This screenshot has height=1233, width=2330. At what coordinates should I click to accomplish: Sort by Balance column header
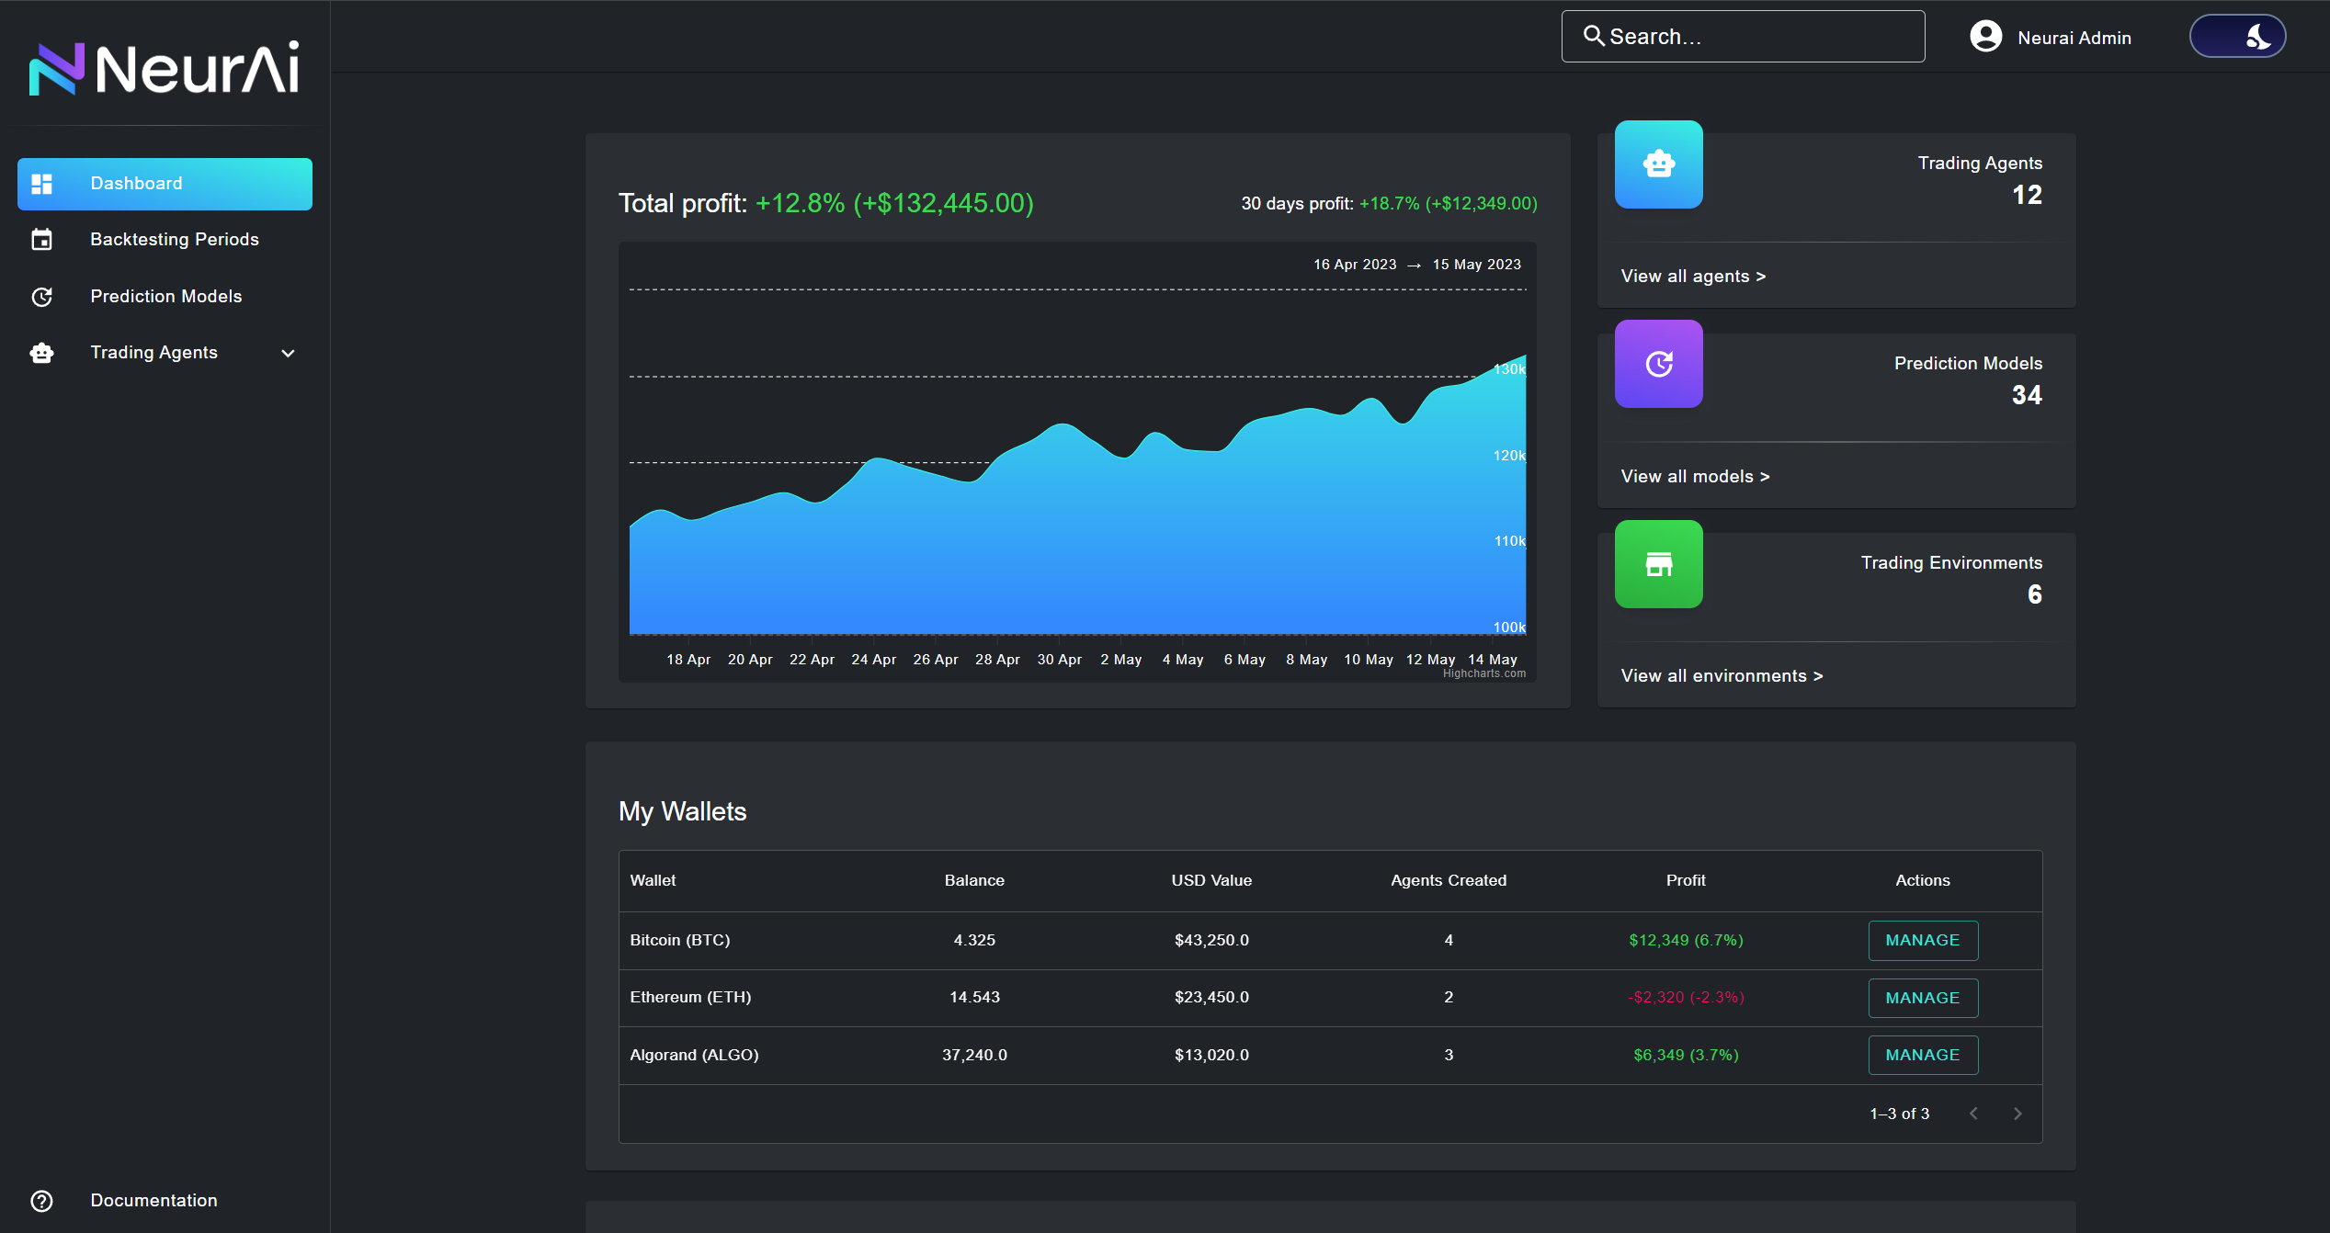pos(974,880)
